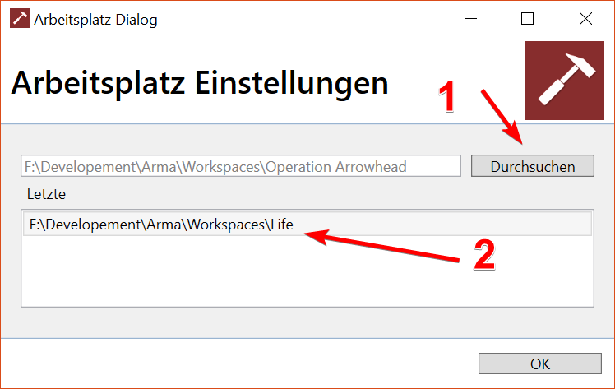Click the red arrow pointing at Durchsuchen
The height and width of the screenshot is (389, 615).
[502, 117]
